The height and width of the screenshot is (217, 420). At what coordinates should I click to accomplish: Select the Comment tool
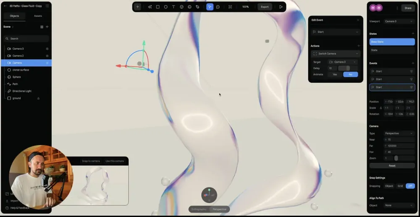218,7
